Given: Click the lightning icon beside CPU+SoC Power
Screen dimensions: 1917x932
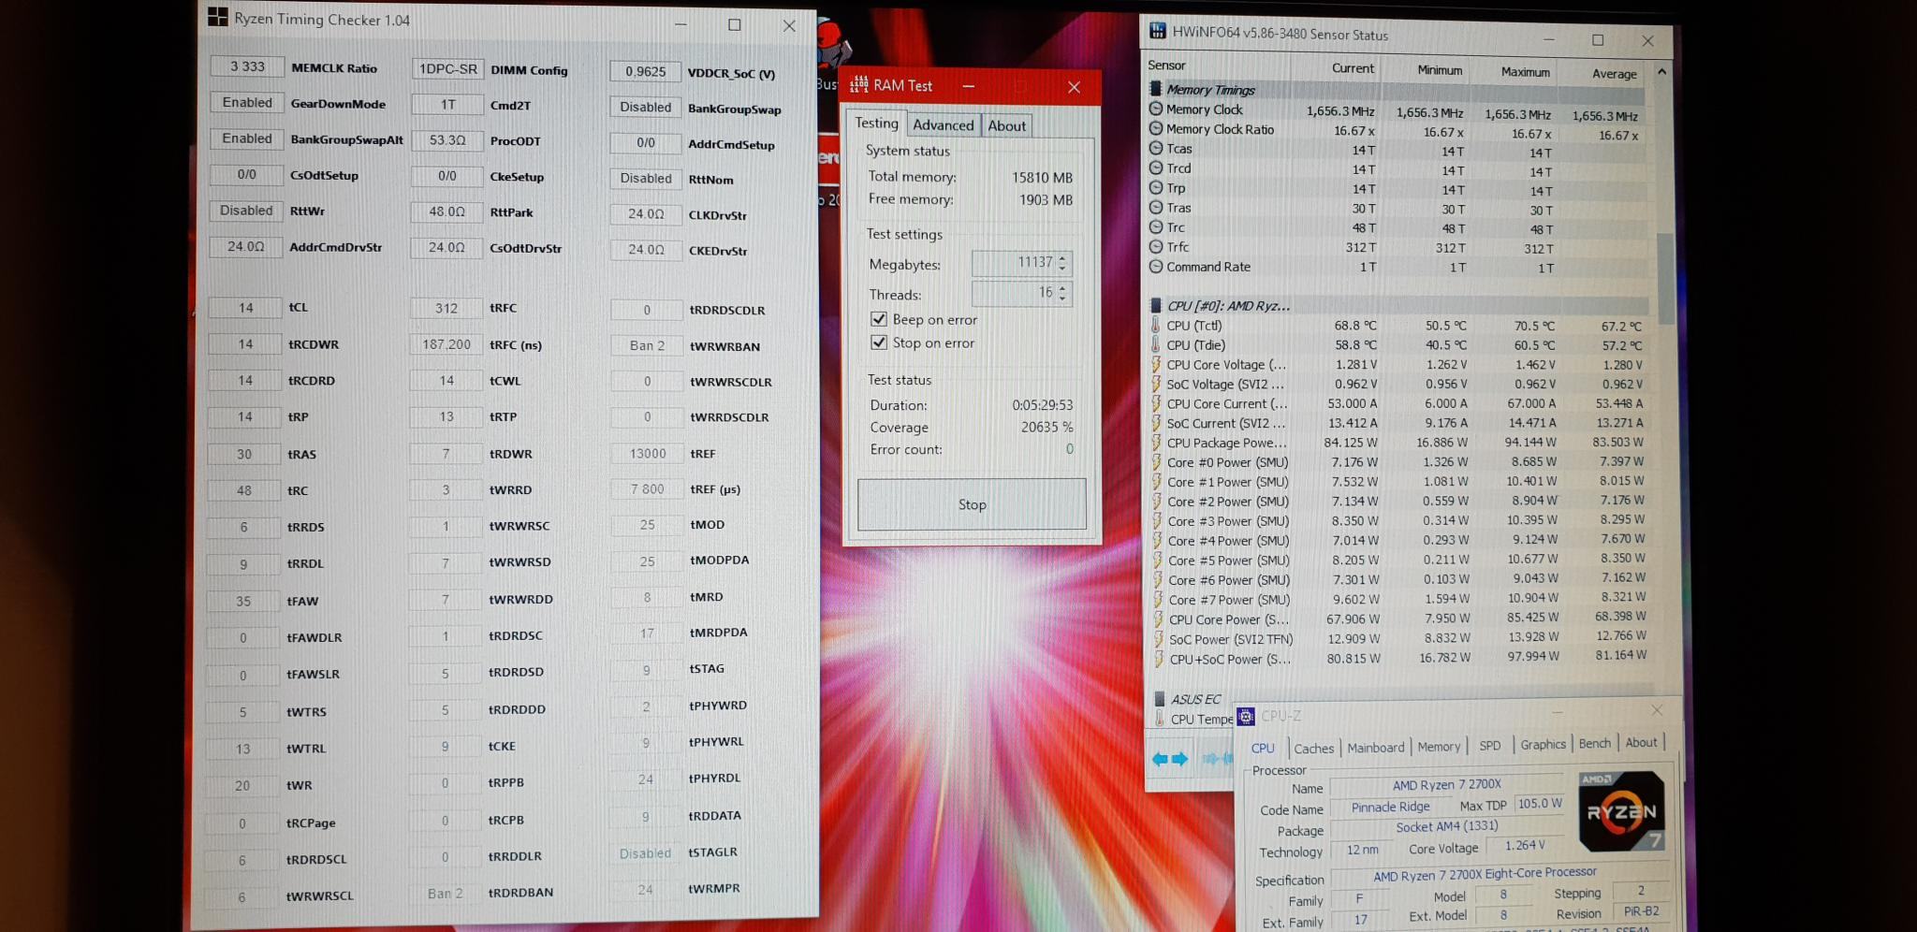Looking at the screenshot, I should (1160, 659).
